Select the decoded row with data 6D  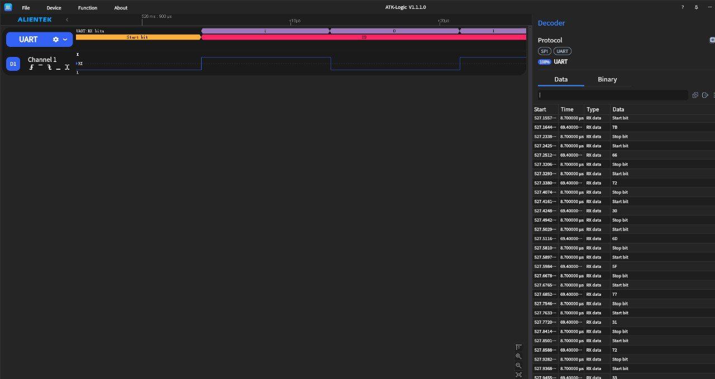pos(623,239)
